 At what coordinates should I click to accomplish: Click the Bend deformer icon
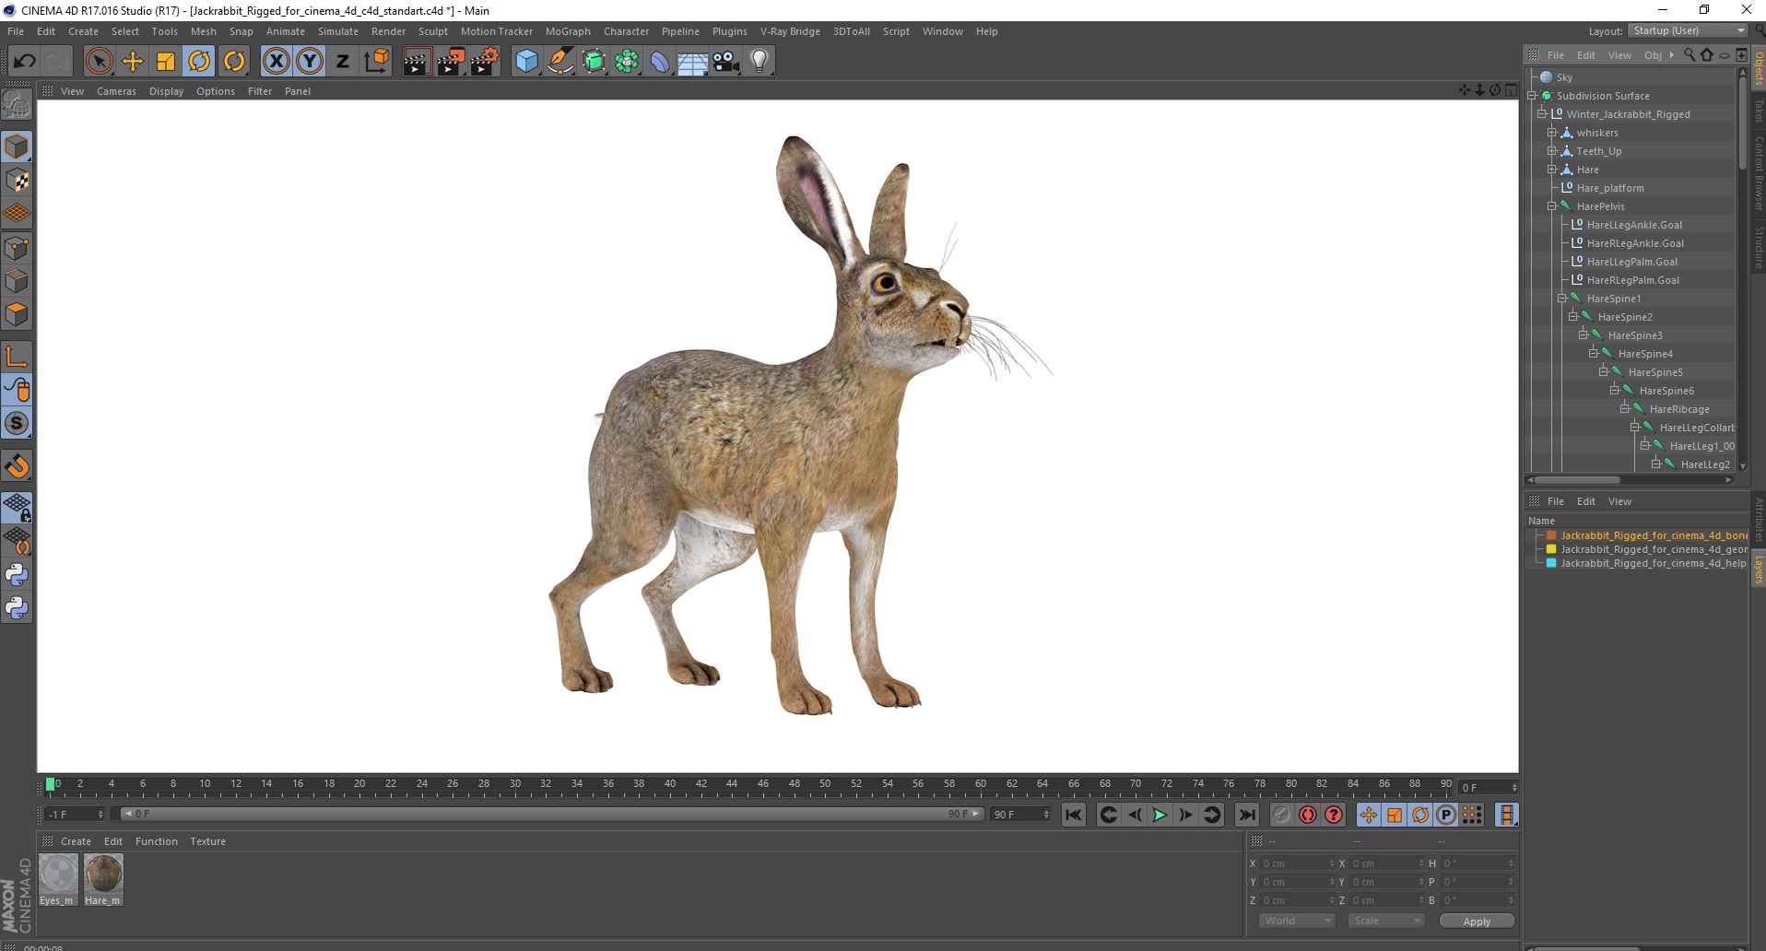click(x=661, y=62)
